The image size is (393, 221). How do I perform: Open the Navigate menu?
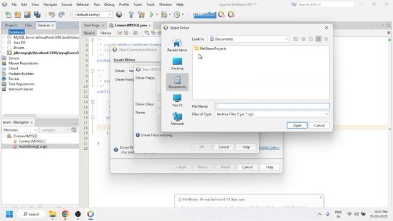pos(50,4)
